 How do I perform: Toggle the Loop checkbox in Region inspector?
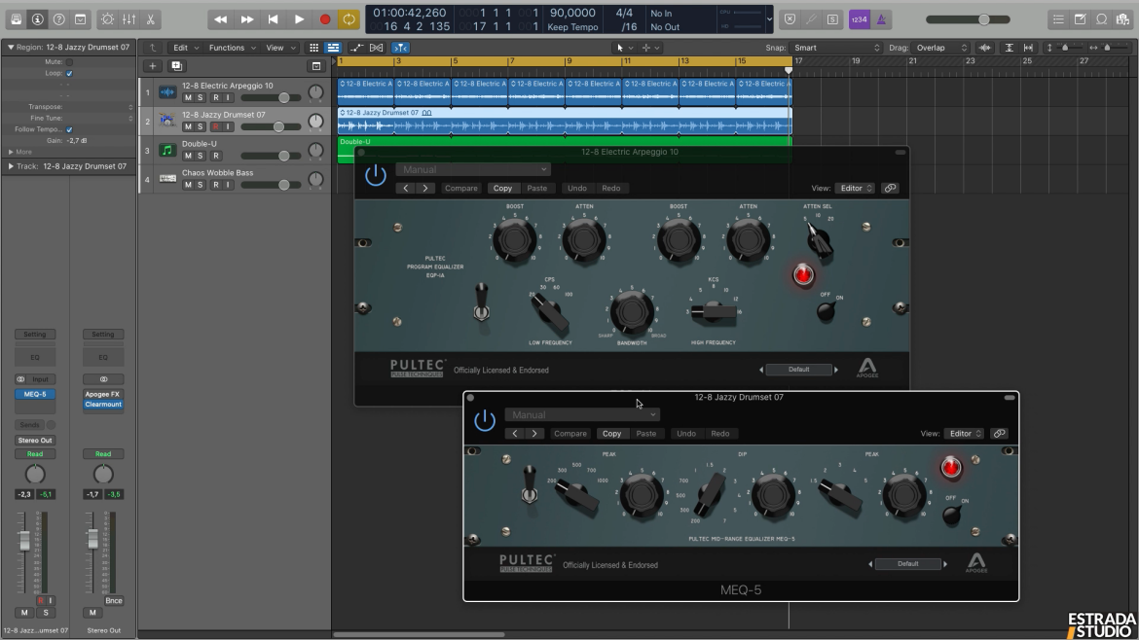(70, 73)
